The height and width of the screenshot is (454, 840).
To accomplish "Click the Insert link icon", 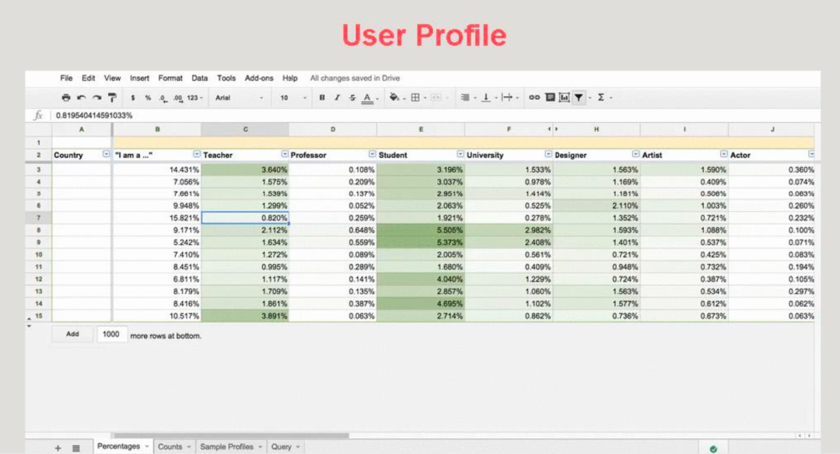I will [534, 98].
